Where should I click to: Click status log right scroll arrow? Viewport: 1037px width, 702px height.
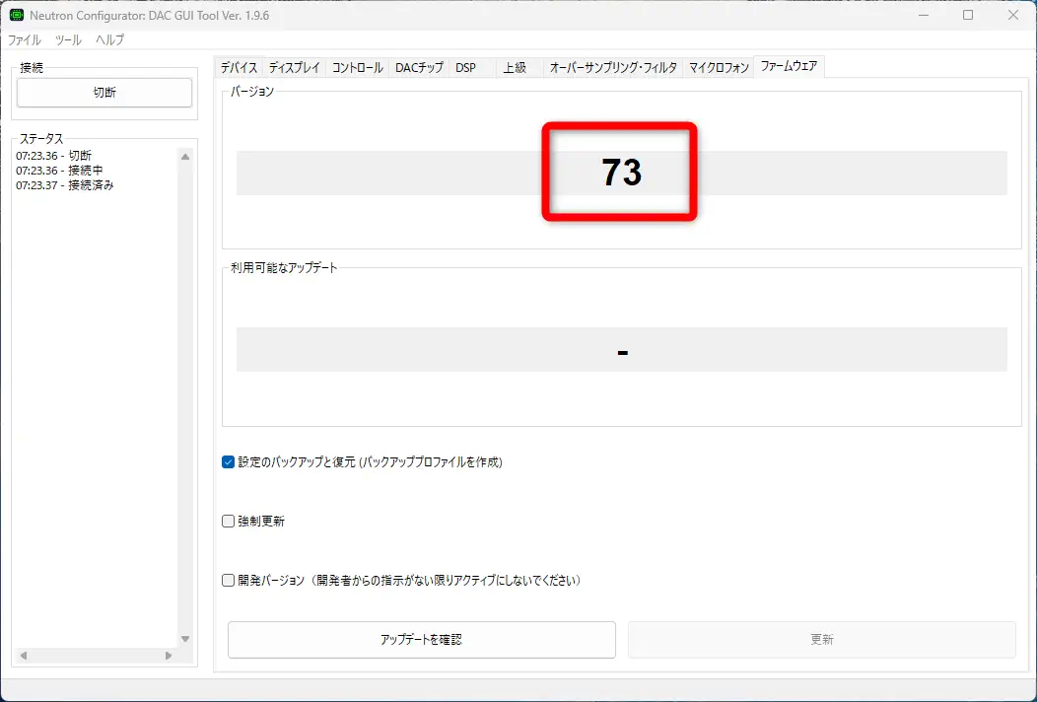tap(169, 656)
